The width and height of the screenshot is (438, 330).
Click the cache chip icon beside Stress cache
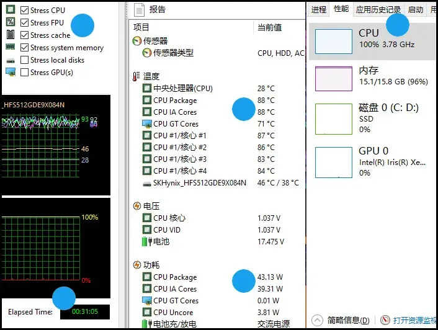(11, 34)
